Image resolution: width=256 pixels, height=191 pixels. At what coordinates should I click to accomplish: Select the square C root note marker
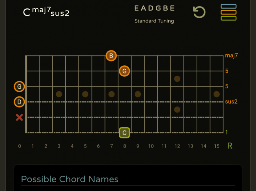point(124,132)
